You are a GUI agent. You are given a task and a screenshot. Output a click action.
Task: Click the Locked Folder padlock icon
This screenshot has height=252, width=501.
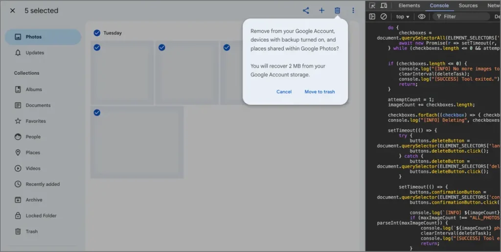pos(18,216)
